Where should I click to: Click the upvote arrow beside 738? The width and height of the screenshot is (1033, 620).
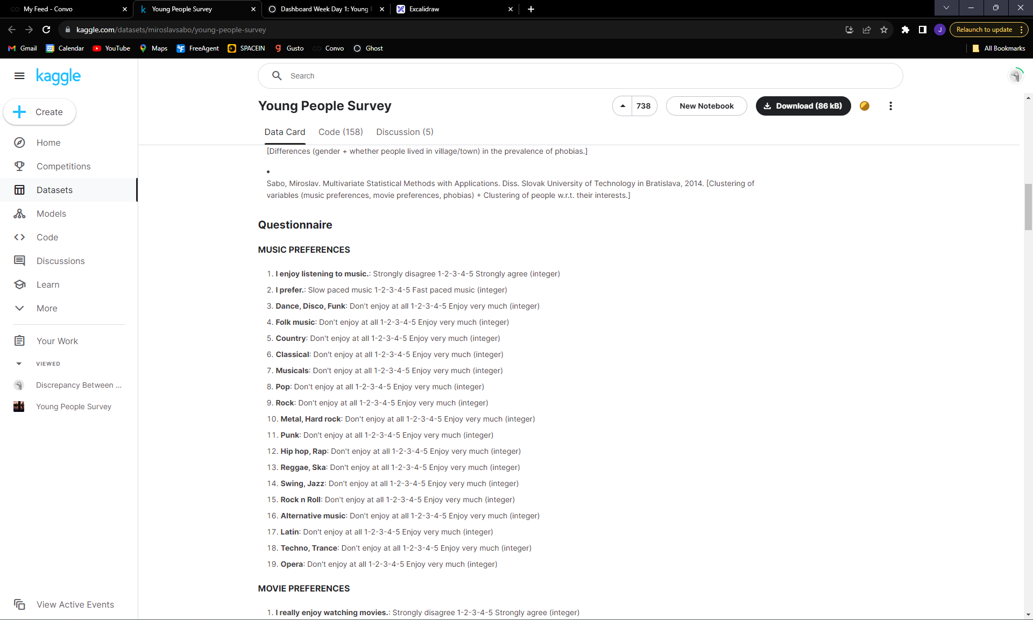622,106
